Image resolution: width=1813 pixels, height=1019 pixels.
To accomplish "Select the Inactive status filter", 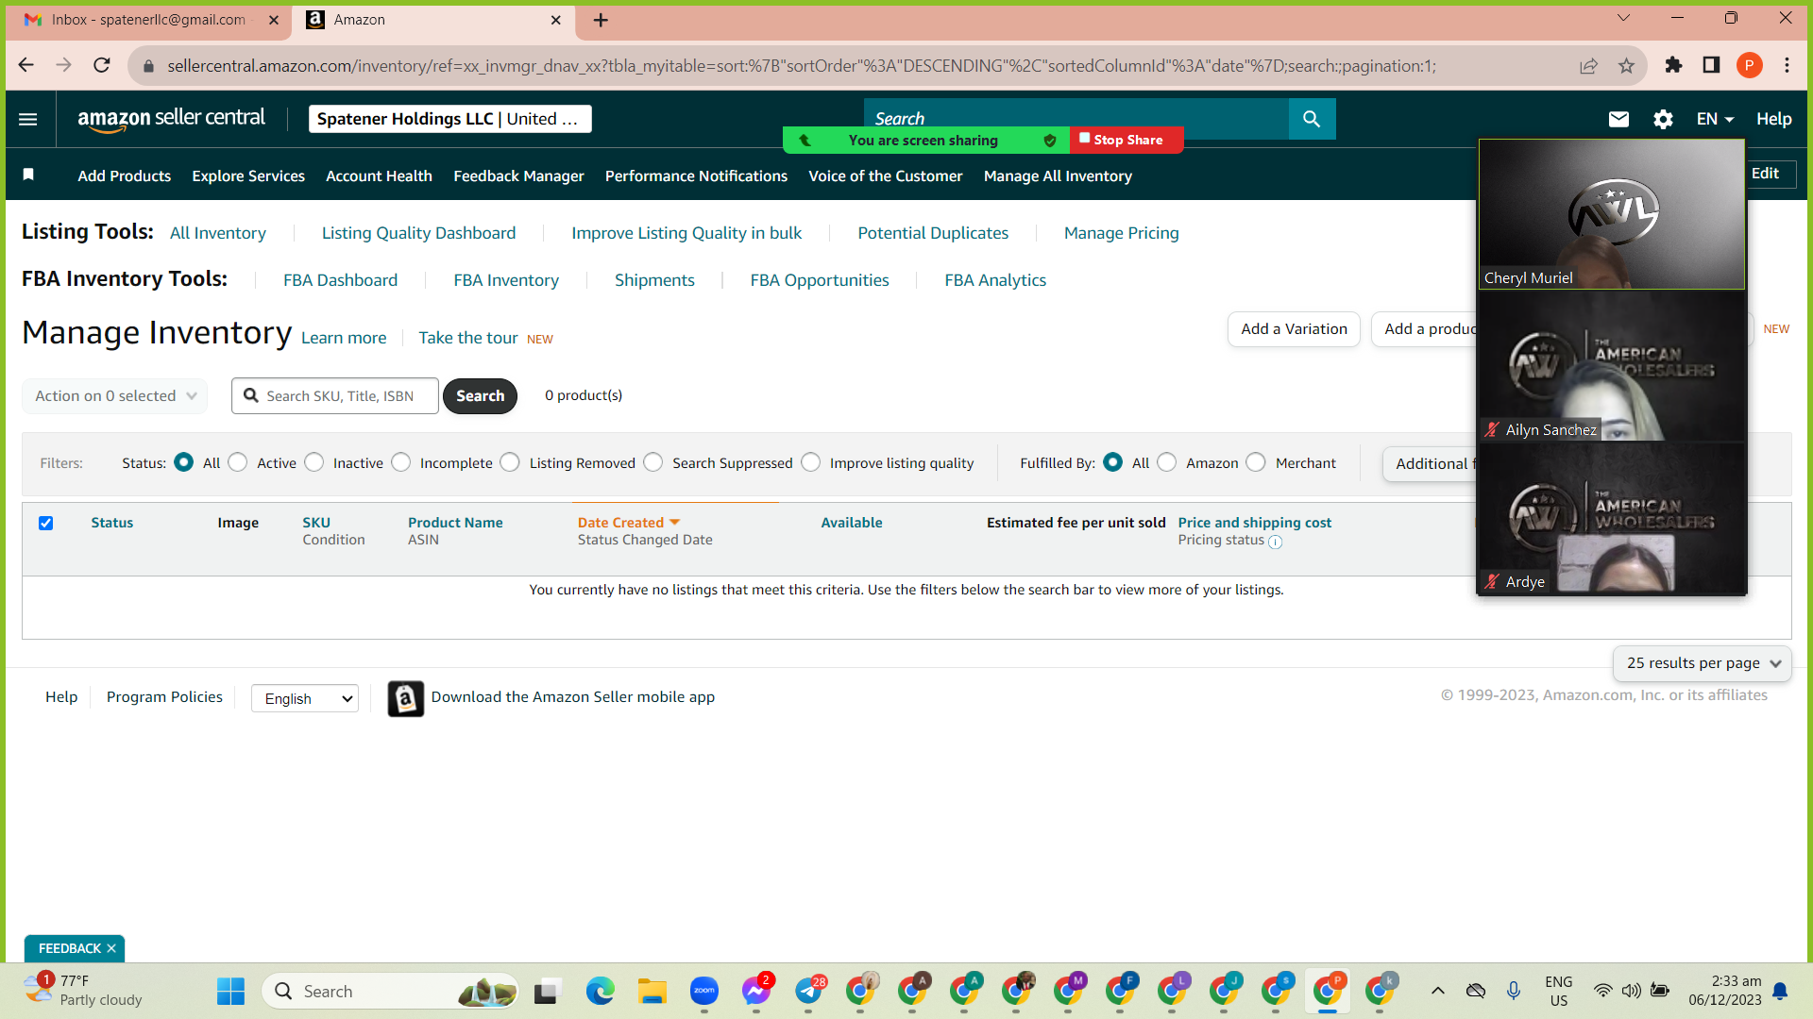I will pyautogui.click(x=314, y=462).
